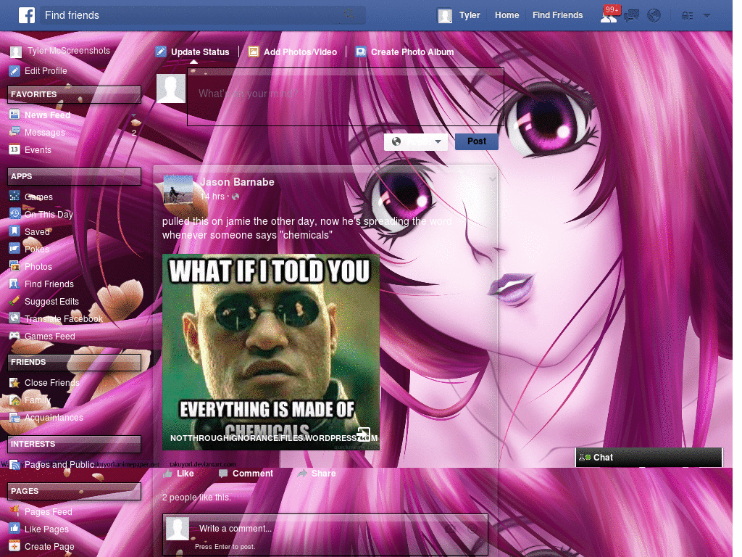
Task: Expand the News Feed options arrow
Action: [x=134, y=115]
